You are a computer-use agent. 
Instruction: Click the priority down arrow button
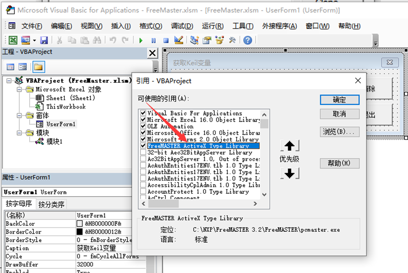(290, 173)
